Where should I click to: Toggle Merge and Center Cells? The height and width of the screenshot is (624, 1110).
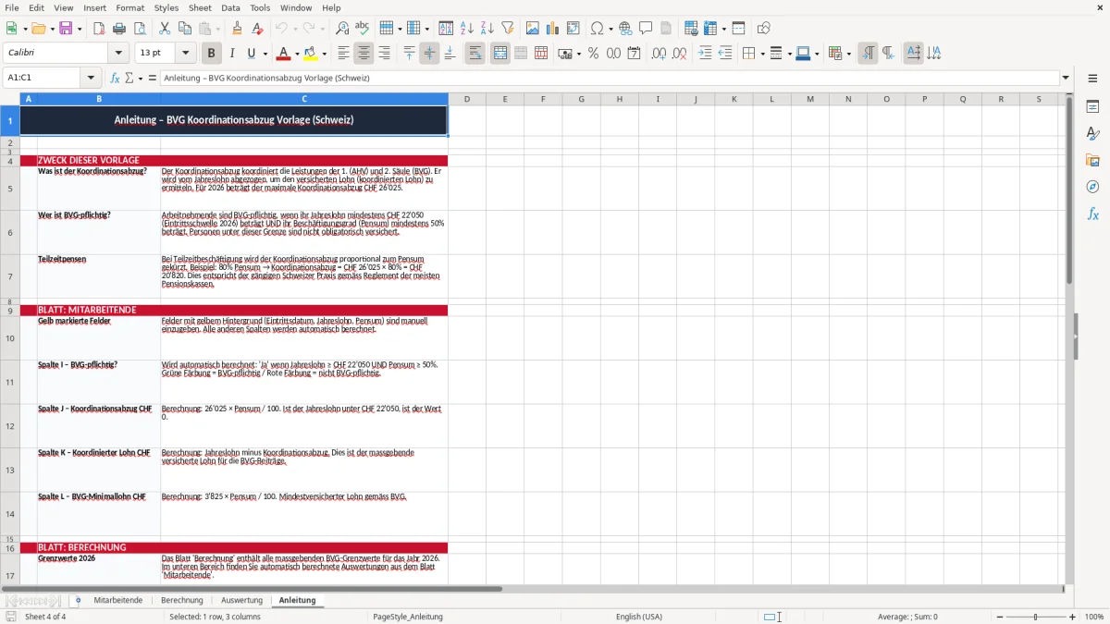coord(499,54)
